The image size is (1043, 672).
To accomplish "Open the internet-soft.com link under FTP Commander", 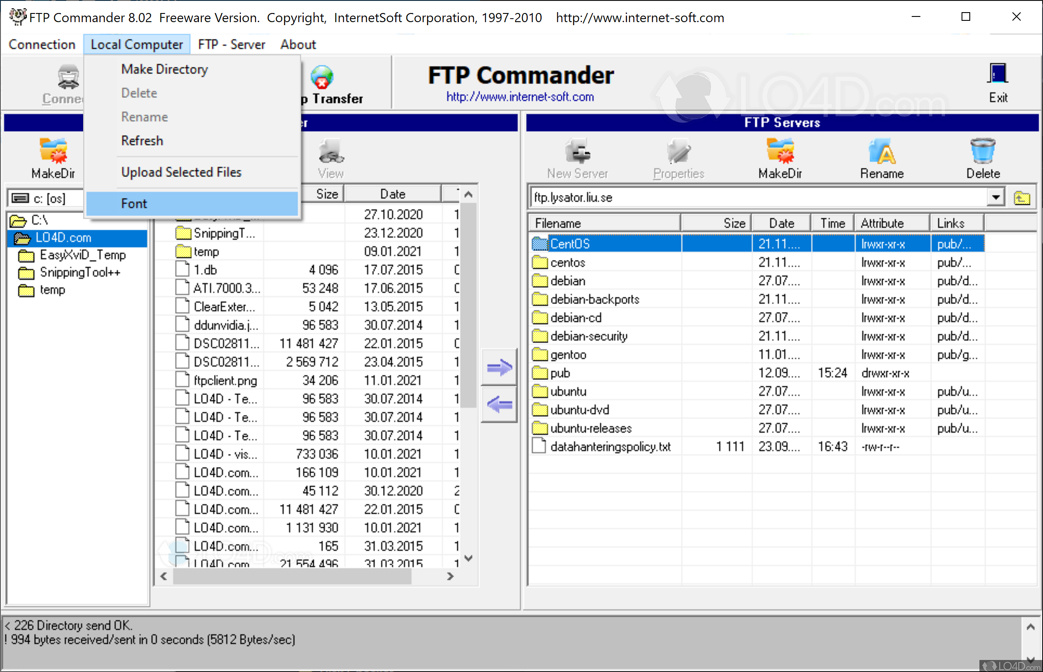I will (x=520, y=97).
